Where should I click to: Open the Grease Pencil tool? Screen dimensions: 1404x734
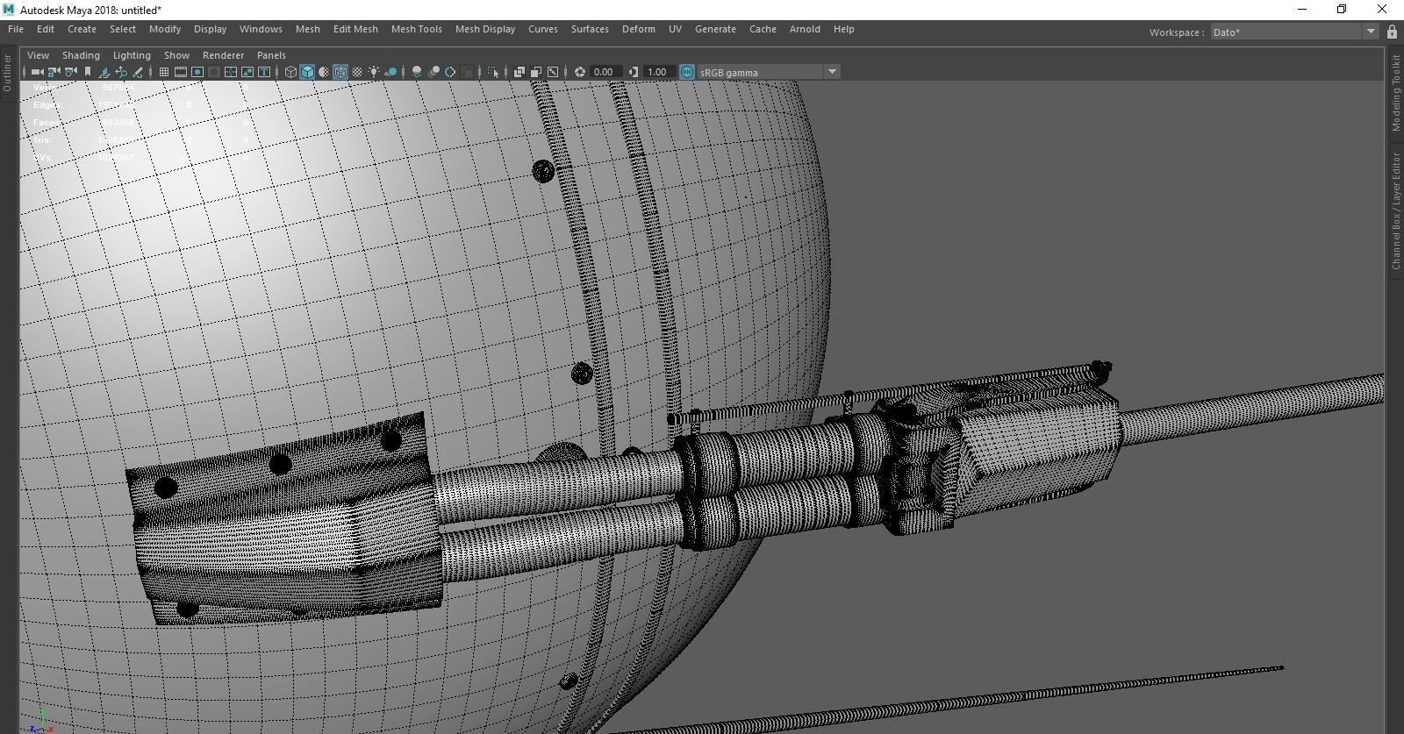coord(138,72)
